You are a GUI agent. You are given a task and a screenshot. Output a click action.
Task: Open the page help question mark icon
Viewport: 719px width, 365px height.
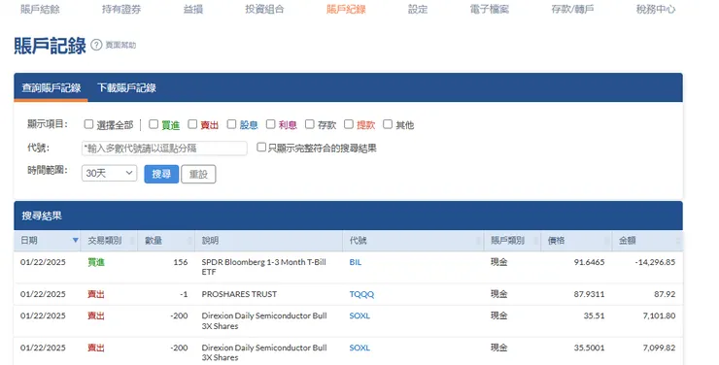click(x=96, y=45)
